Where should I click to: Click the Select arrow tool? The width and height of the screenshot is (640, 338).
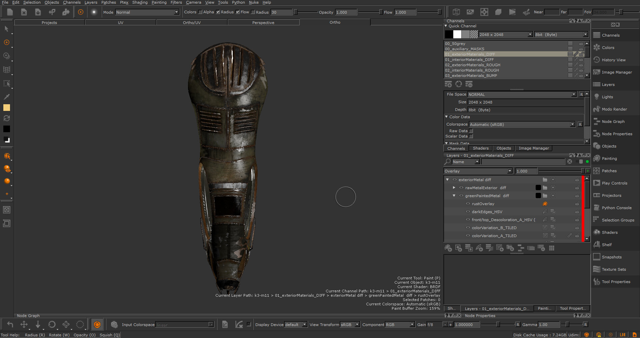(x=6, y=29)
